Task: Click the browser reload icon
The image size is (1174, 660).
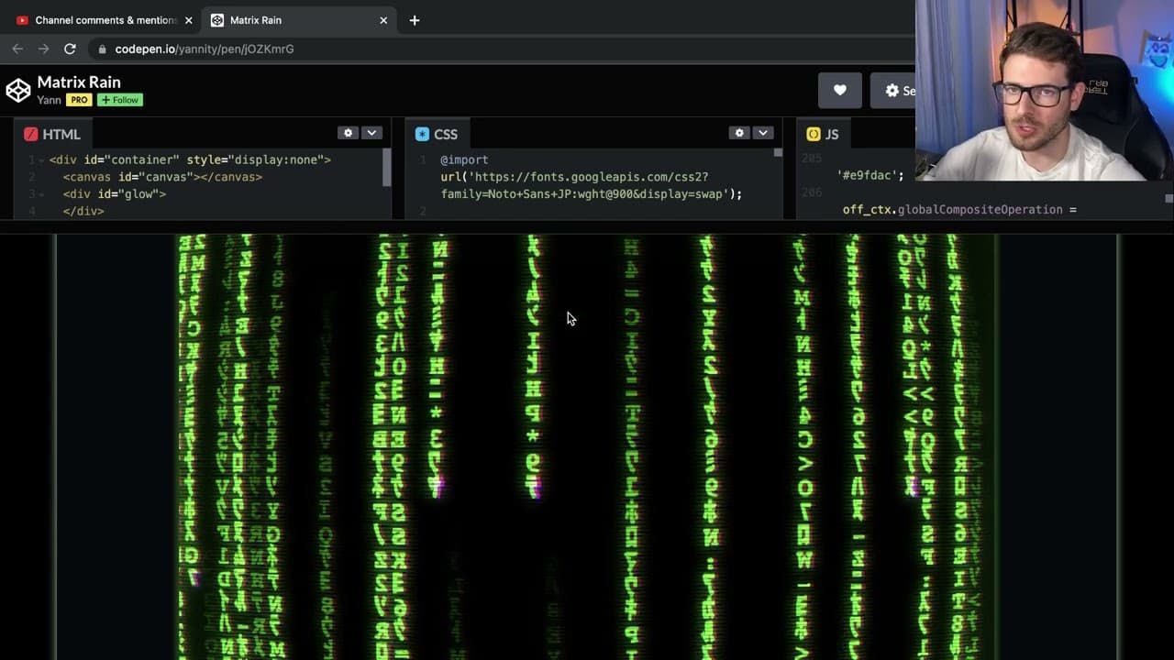Action: tap(70, 49)
